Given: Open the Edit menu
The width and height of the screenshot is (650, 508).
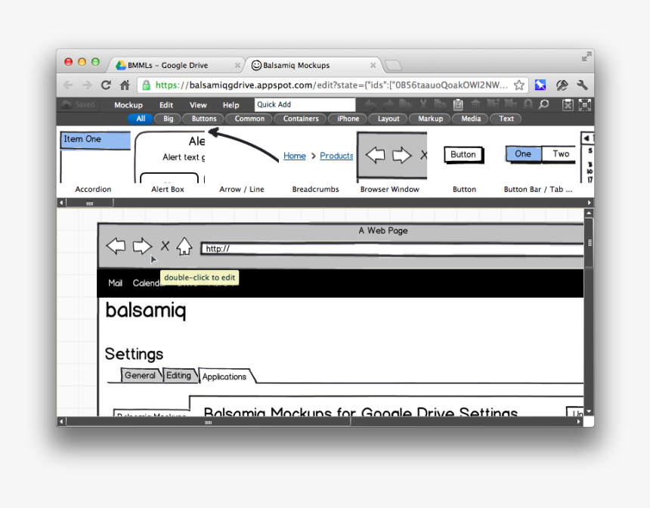Looking at the screenshot, I should click(166, 105).
